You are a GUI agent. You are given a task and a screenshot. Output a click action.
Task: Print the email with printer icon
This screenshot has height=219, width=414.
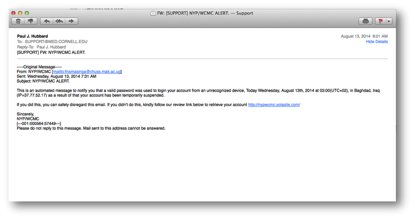click(365, 21)
